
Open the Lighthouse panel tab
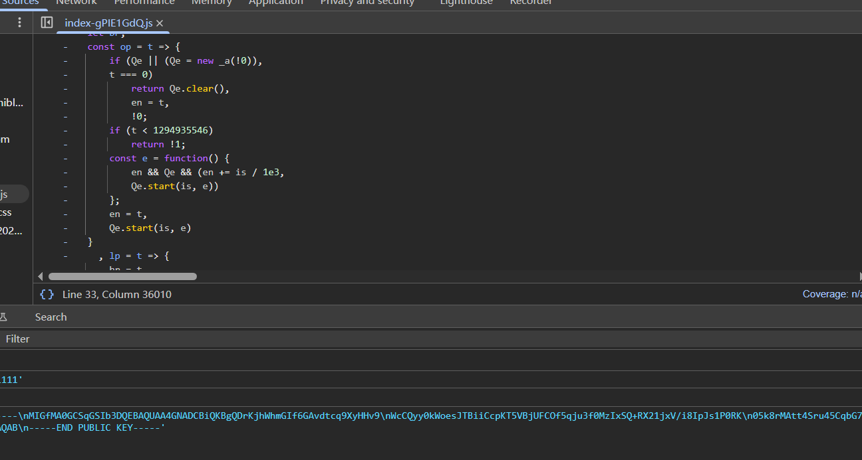[466, 3]
